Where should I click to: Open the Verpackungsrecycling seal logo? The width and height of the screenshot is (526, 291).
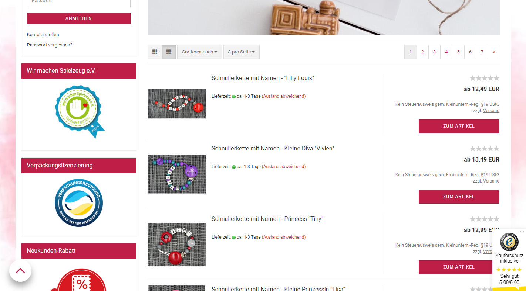pos(79,203)
